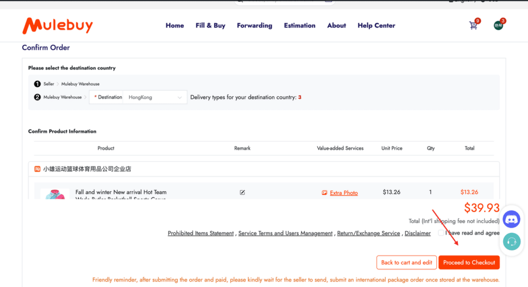This screenshot has height=287, width=528.
Task: Click the Proceed to Checkout button
Action: click(469, 262)
